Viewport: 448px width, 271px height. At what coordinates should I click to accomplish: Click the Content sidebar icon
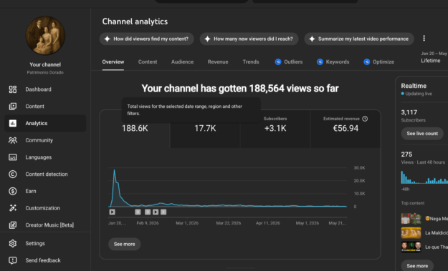point(13,107)
